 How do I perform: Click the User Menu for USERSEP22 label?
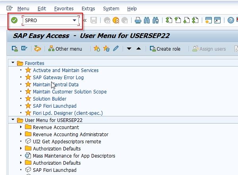tap(54, 120)
